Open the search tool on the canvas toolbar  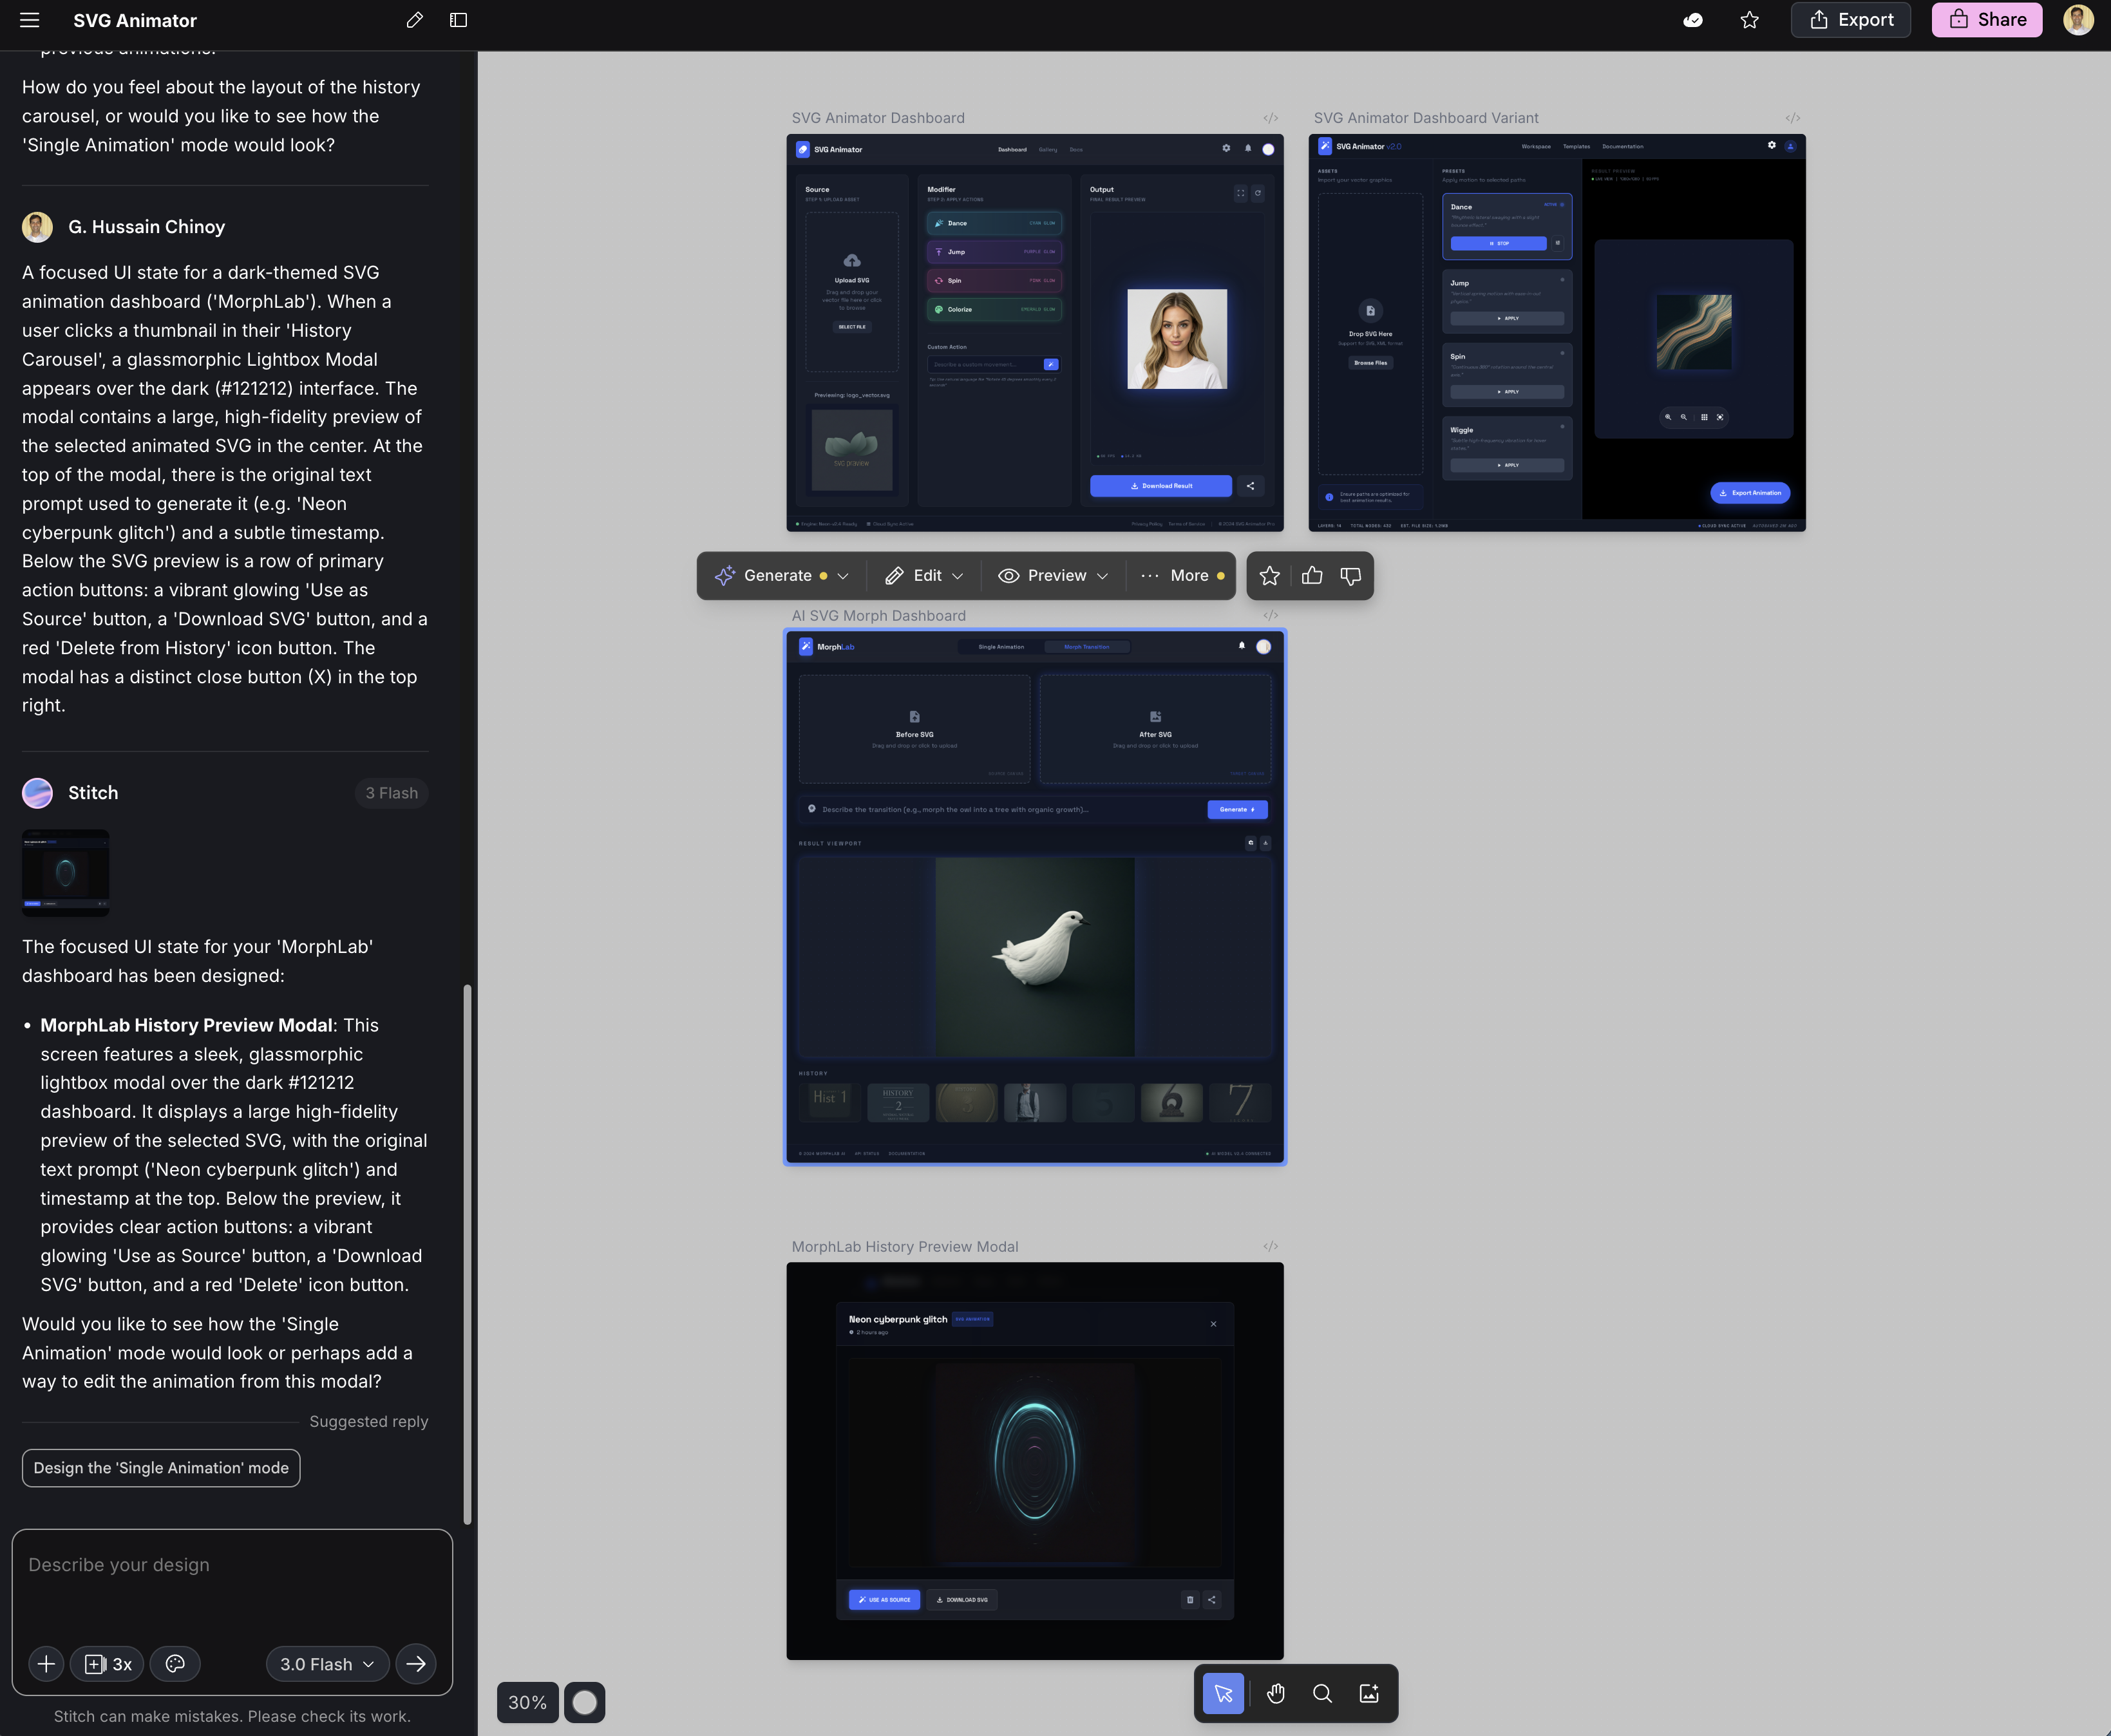(1322, 1693)
